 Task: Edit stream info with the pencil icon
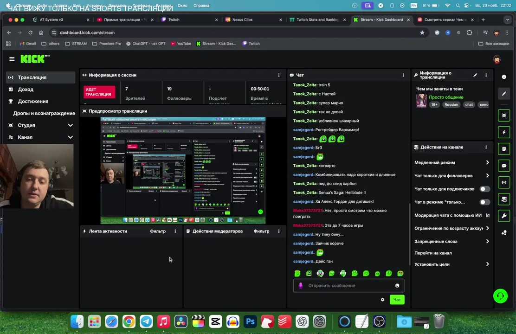click(x=475, y=75)
